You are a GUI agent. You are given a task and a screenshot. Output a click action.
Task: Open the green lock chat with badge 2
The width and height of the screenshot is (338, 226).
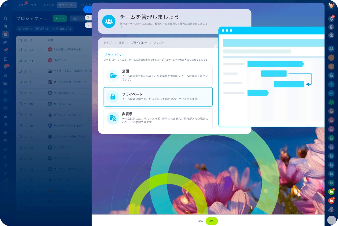click(x=331, y=192)
